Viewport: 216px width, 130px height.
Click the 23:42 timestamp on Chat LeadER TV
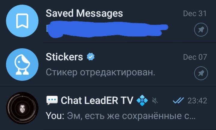197,101
